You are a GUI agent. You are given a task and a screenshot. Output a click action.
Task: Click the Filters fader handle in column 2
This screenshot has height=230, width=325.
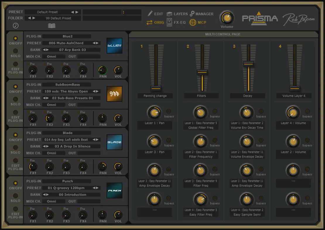(202, 72)
